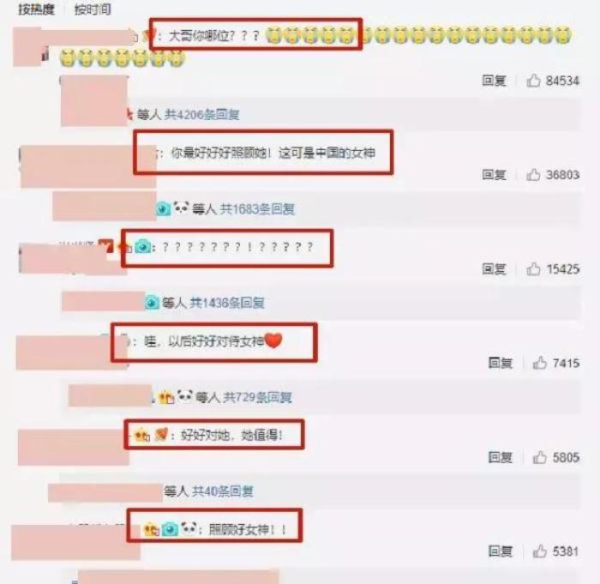Like the comment with 84534 likes
The image size is (600, 584).
point(533,81)
